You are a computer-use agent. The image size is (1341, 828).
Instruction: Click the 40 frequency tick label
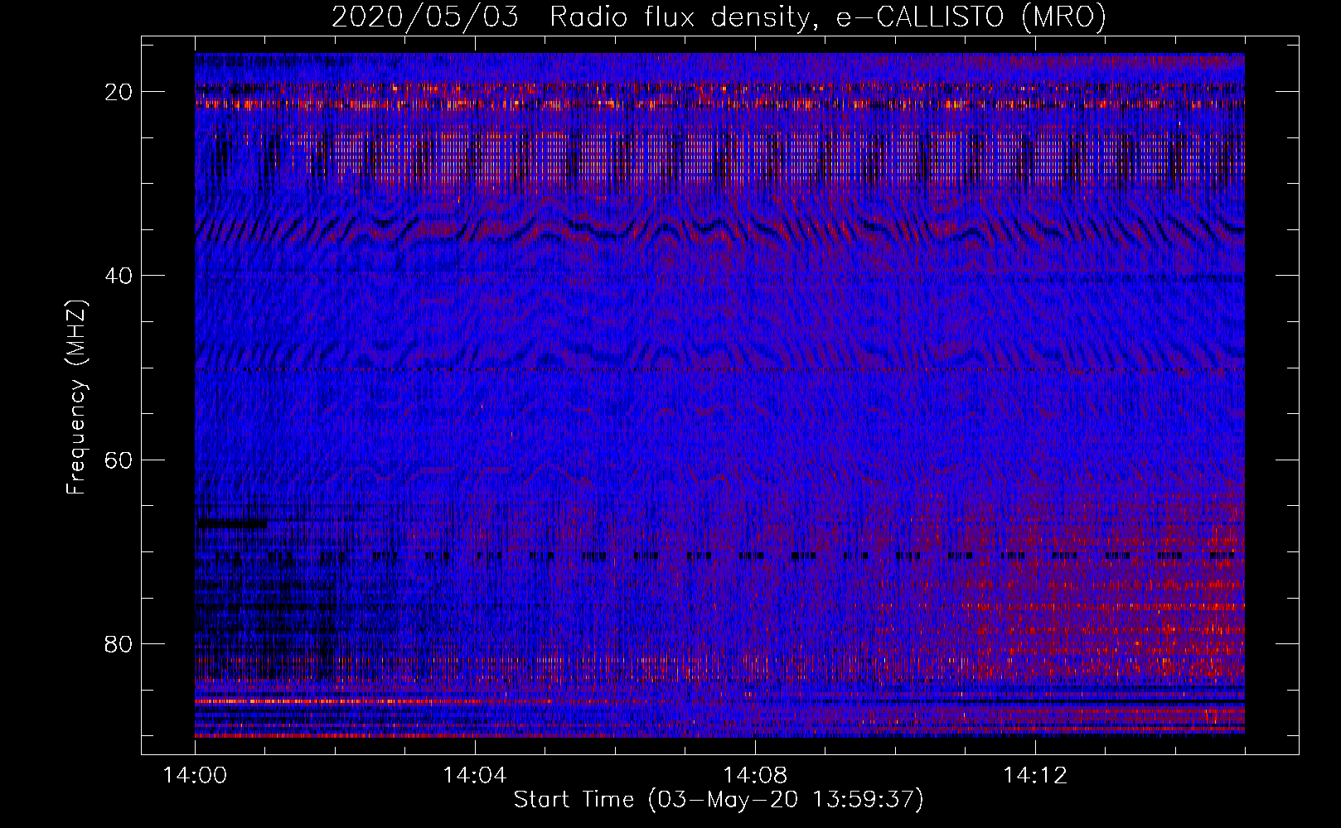(x=119, y=276)
